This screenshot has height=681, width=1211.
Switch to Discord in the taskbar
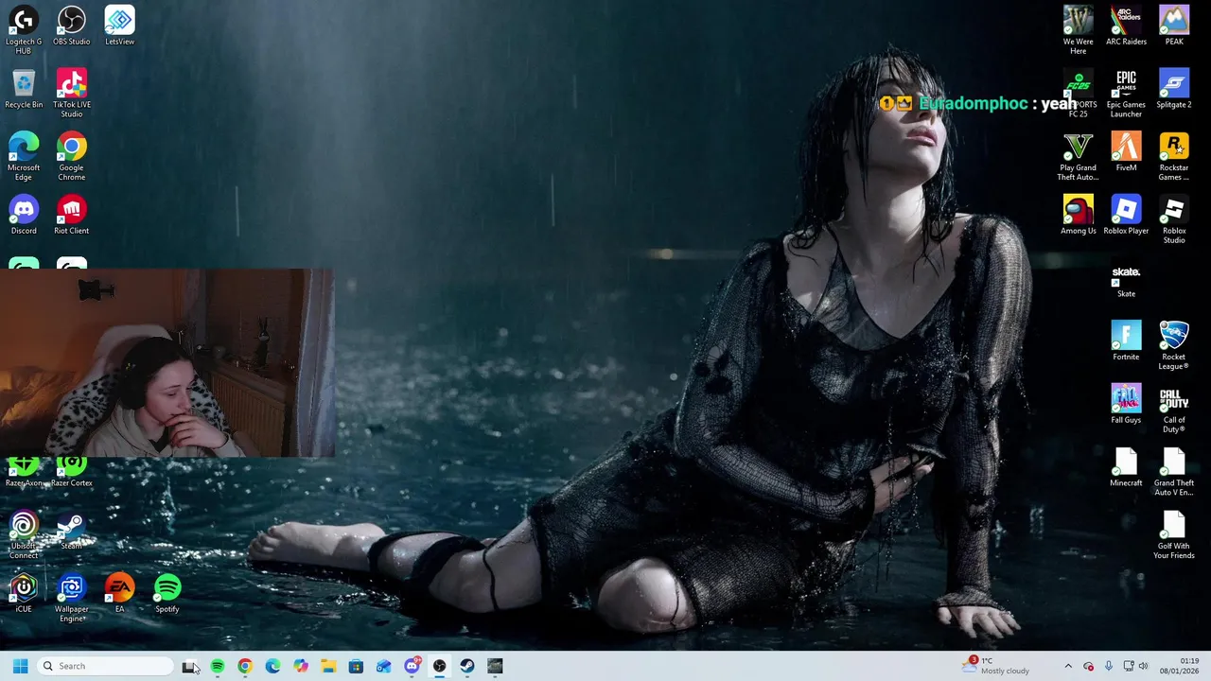point(412,666)
